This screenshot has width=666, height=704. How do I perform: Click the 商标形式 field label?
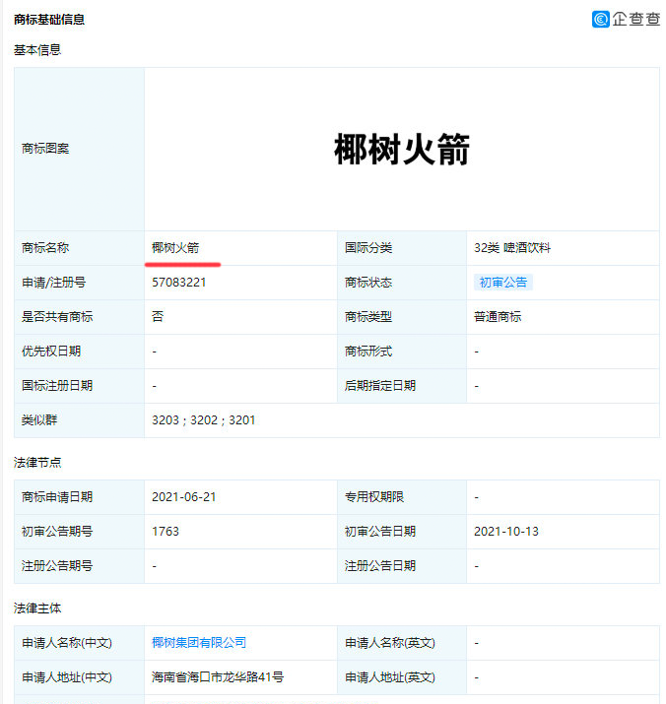click(368, 352)
